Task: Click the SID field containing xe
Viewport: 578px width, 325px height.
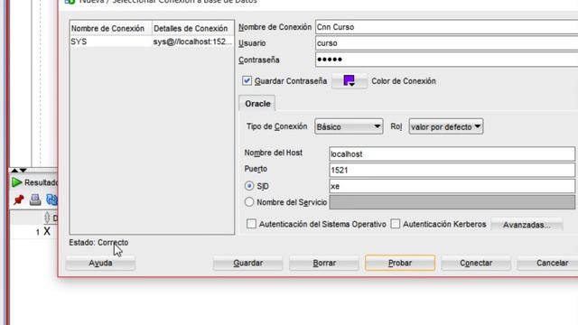Action: pyautogui.click(x=452, y=186)
